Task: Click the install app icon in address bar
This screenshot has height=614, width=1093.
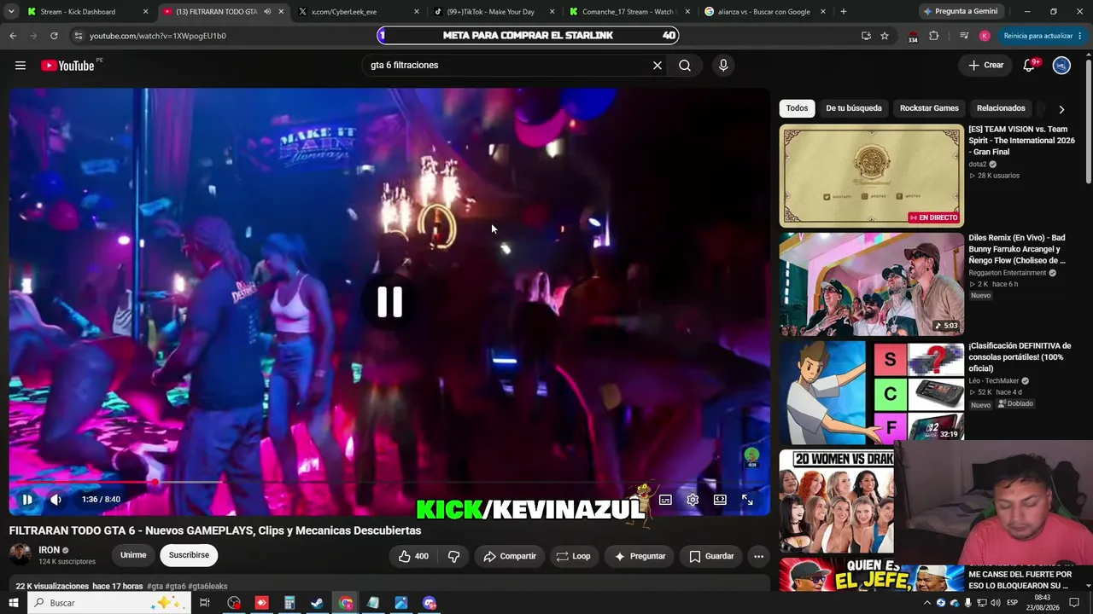Action: 866,36
